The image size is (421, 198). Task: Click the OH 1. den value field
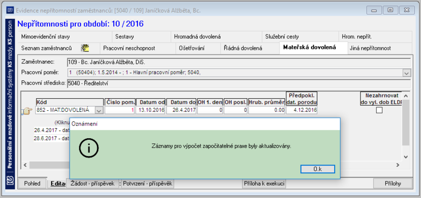pyautogui.click(x=210, y=110)
